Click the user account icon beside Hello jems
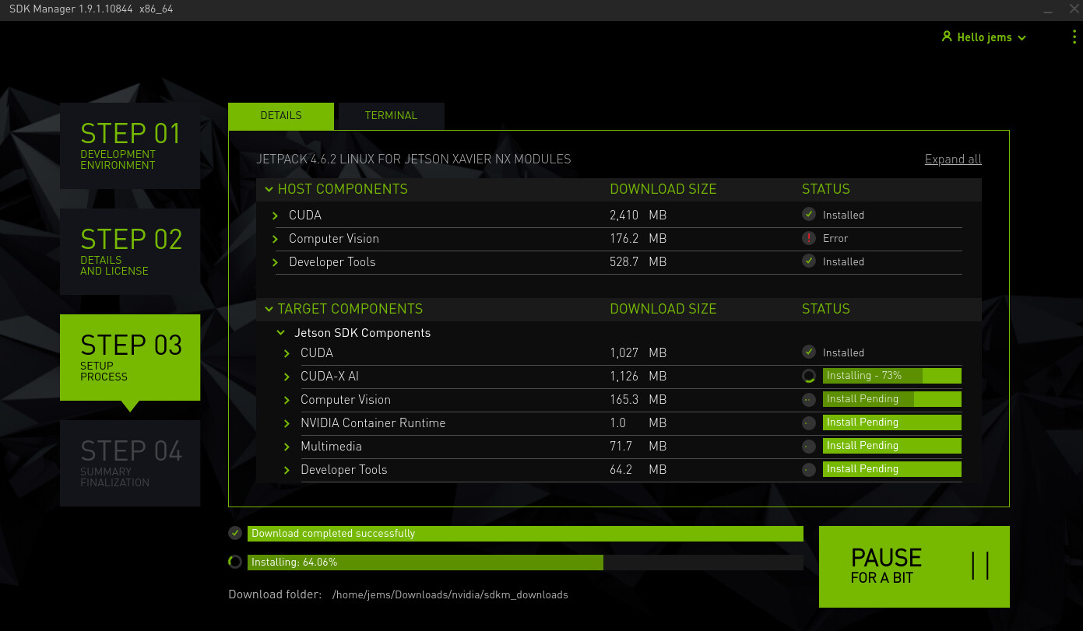 [x=947, y=37]
